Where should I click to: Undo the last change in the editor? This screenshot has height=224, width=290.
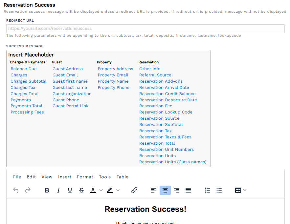(16, 190)
